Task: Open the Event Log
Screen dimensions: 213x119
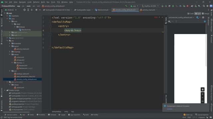Action: 188,115
